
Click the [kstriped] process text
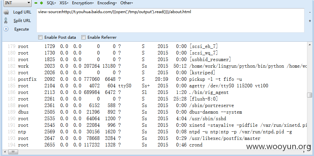coord(202,73)
